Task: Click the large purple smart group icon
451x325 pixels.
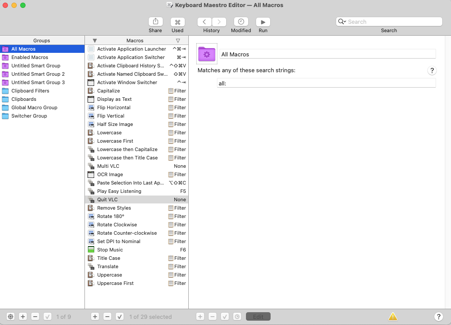Action: click(x=206, y=54)
